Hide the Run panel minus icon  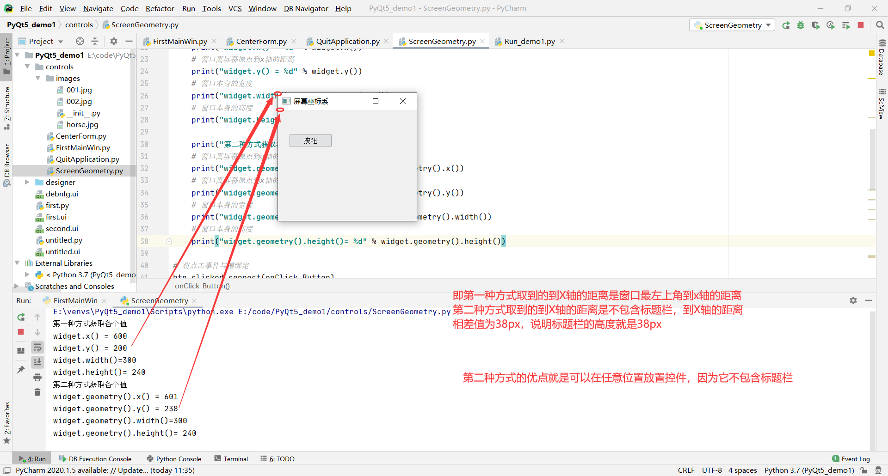869,300
